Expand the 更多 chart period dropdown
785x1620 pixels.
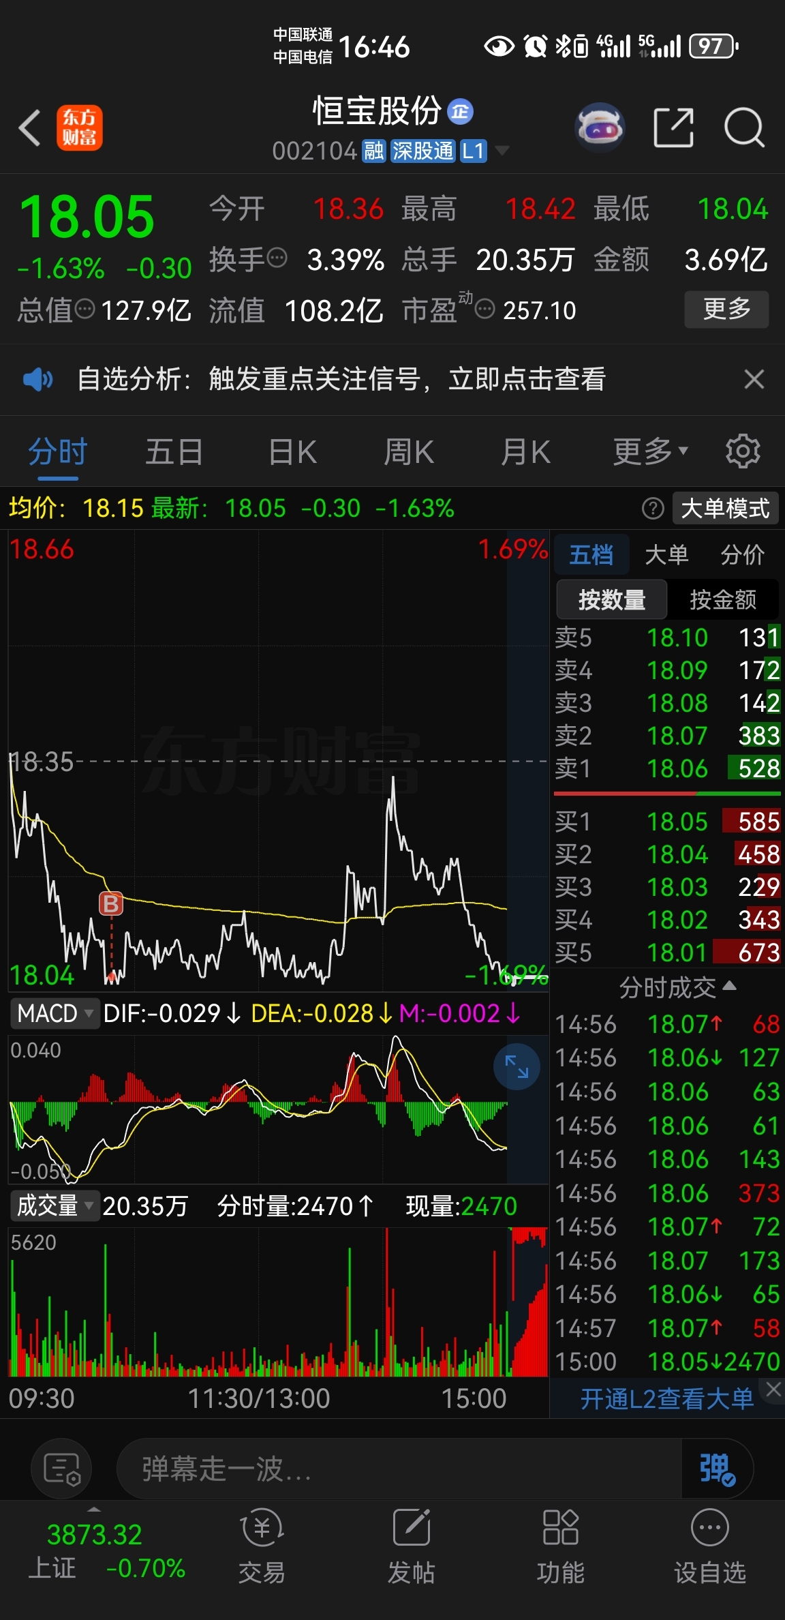point(650,451)
